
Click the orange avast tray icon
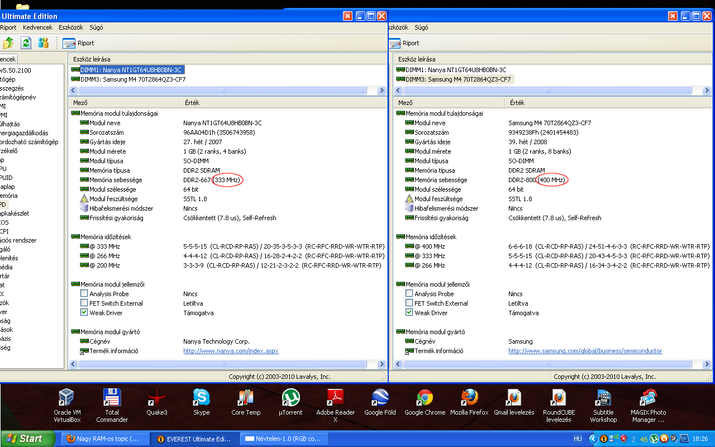point(664,439)
